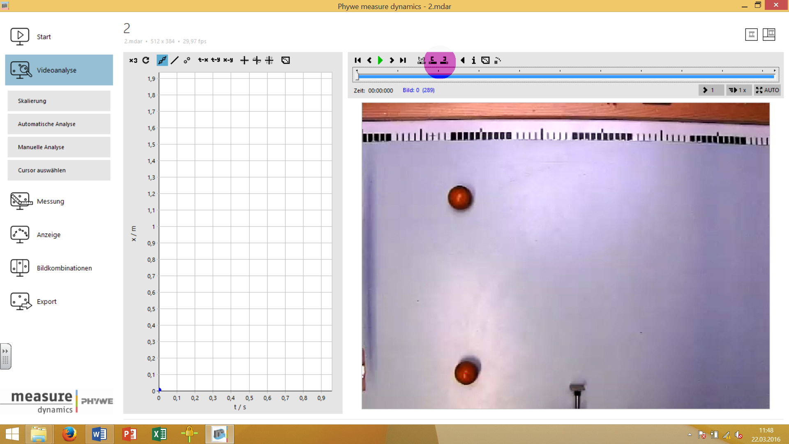Viewport: 789px width, 444px height.
Task: Jump to first video frame
Action: click(358, 60)
